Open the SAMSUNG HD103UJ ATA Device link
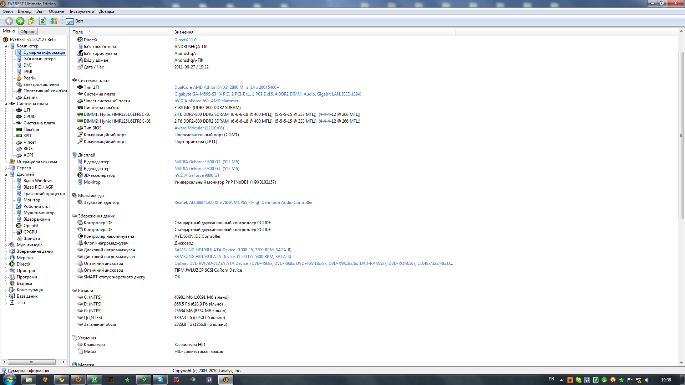This screenshot has width=685, height=385. [x=233, y=250]
